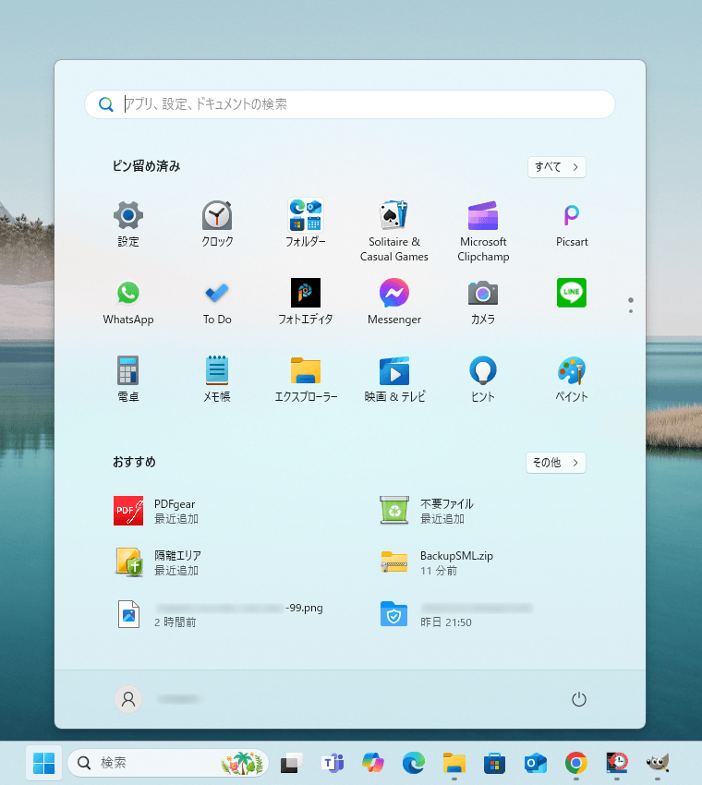
Task: Open エクスプローラー file explorer pinned app
Action: 306,379
